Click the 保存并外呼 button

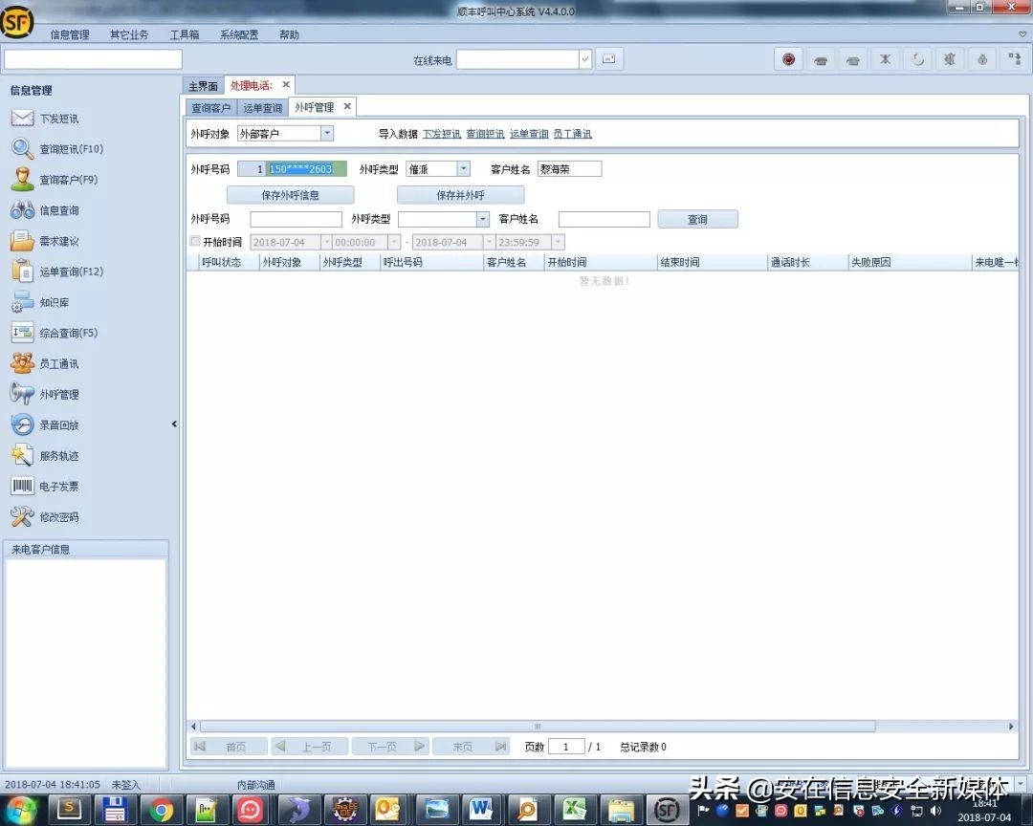[x=460, y=195]
